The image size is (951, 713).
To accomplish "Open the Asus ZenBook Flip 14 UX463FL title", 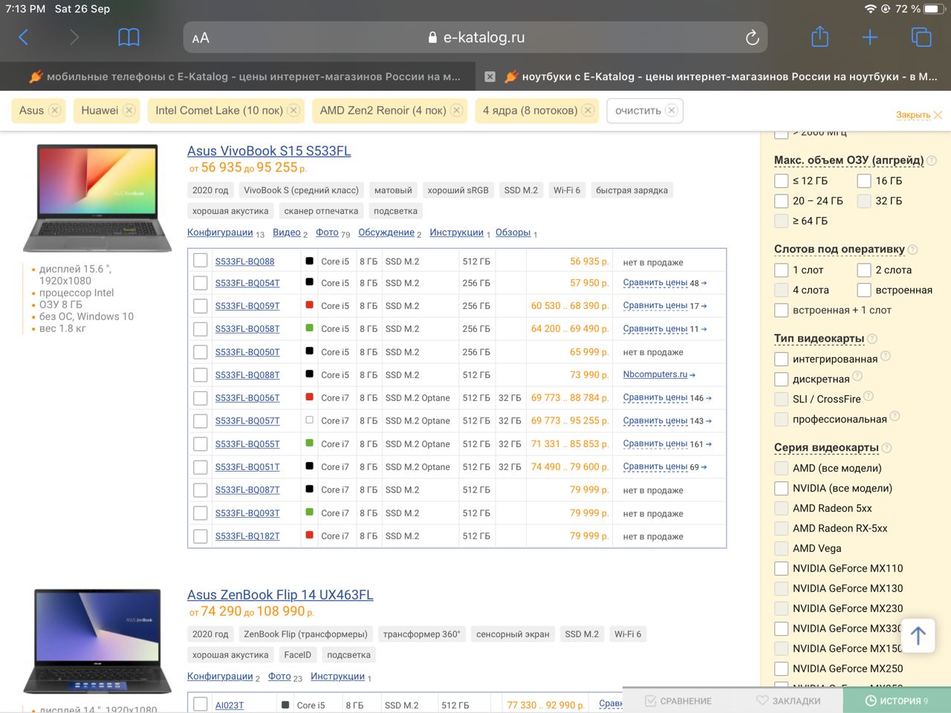I will point(280,595).
